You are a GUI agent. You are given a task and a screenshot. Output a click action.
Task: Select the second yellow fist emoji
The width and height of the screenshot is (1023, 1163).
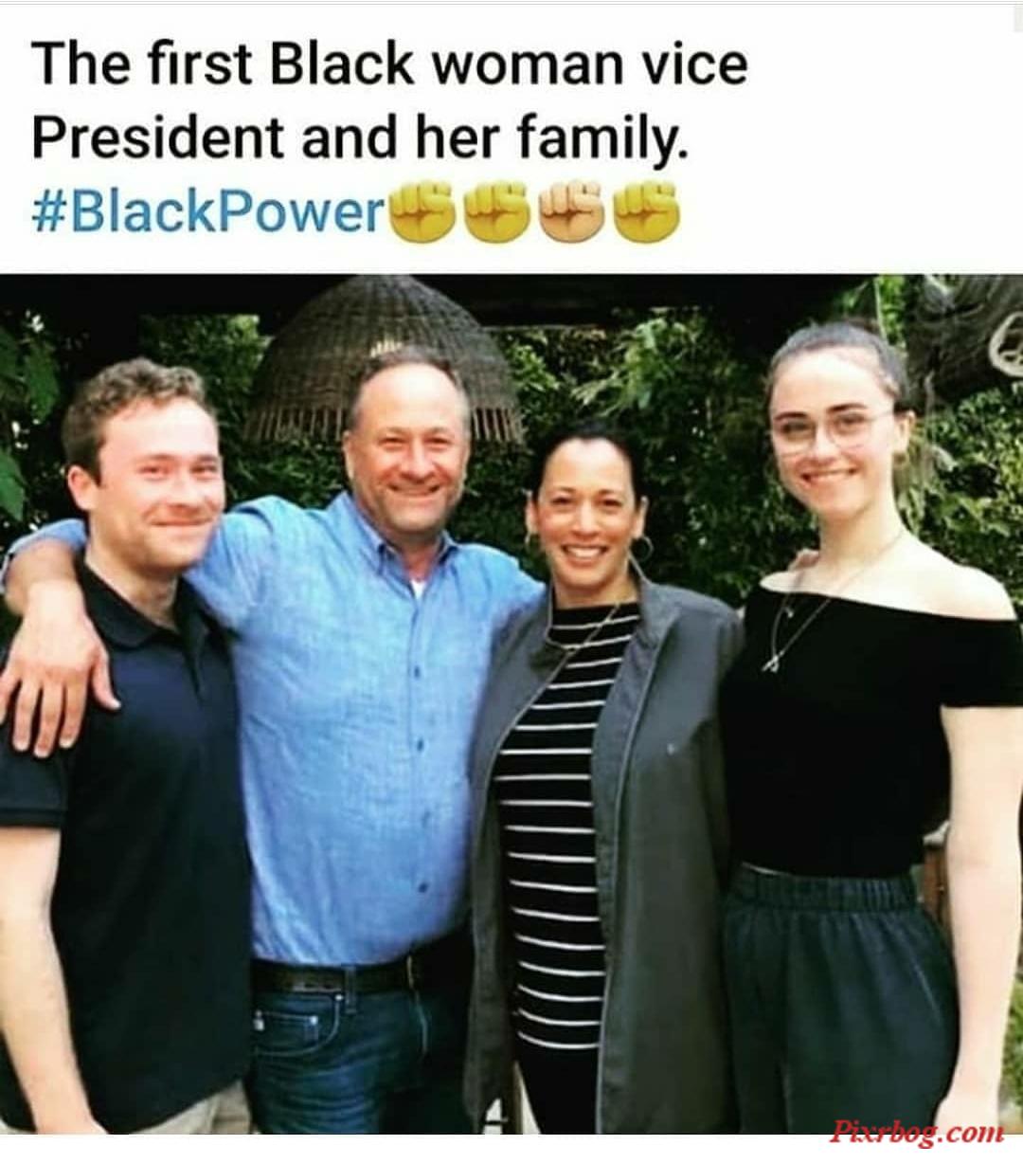pos(497,210)
